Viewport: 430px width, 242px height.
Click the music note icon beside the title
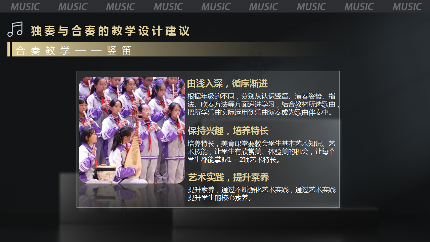(15, 29)
